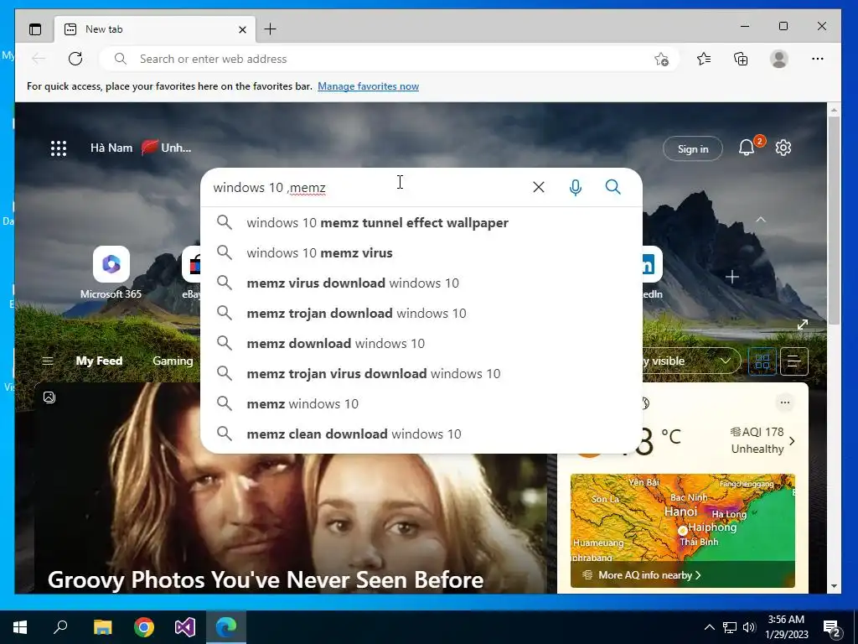Open weather card more options

[784, 402]
